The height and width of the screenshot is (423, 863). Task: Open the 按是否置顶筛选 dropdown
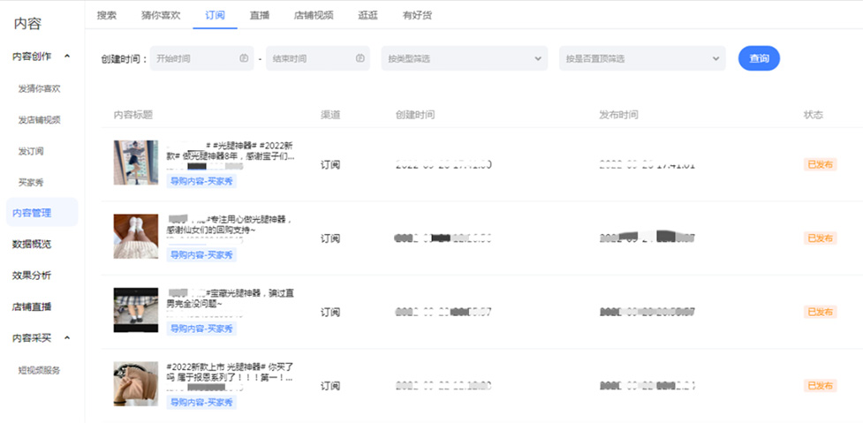pos(642,58)
